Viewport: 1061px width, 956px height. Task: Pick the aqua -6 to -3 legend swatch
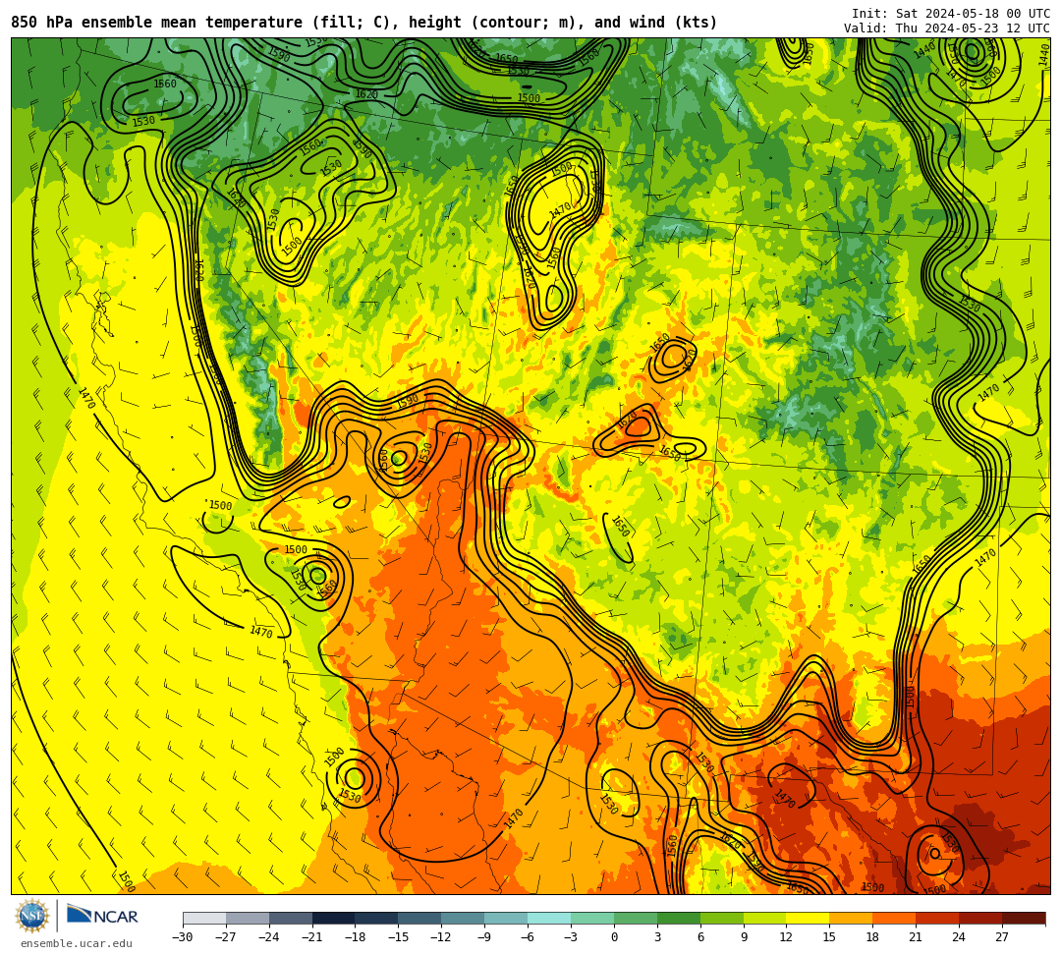(x=549, y=918)
